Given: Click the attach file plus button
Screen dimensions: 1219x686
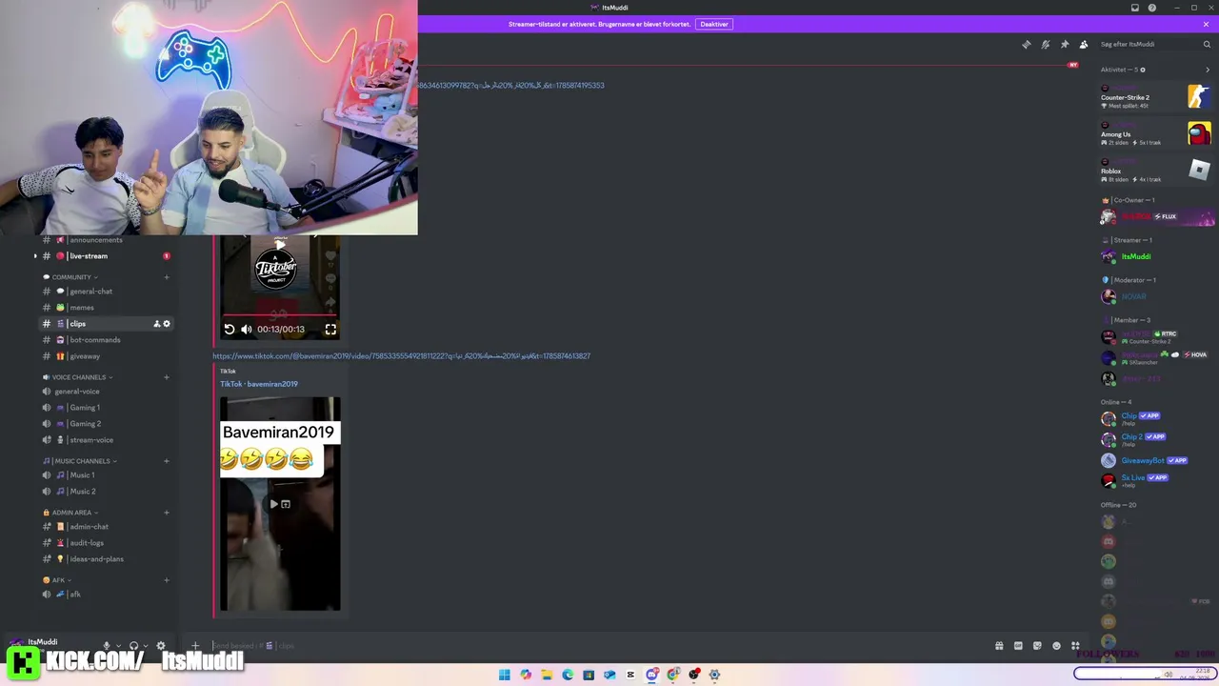Looking at the screenshot, I should pos(195,646).
